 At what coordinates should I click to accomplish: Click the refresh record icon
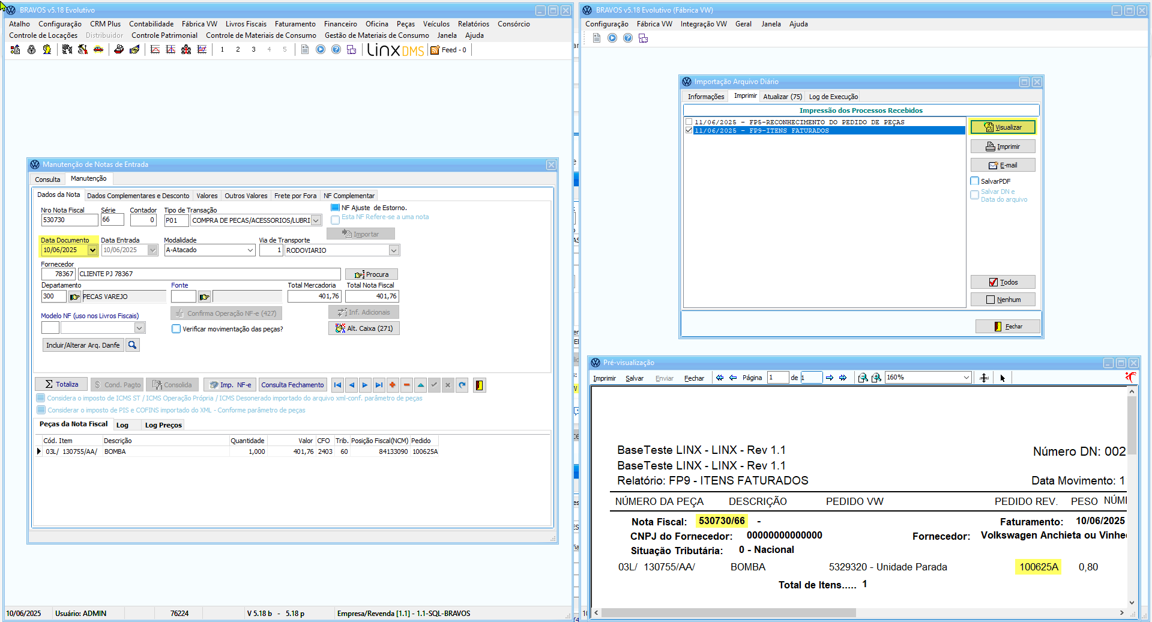tap(462, 385)
